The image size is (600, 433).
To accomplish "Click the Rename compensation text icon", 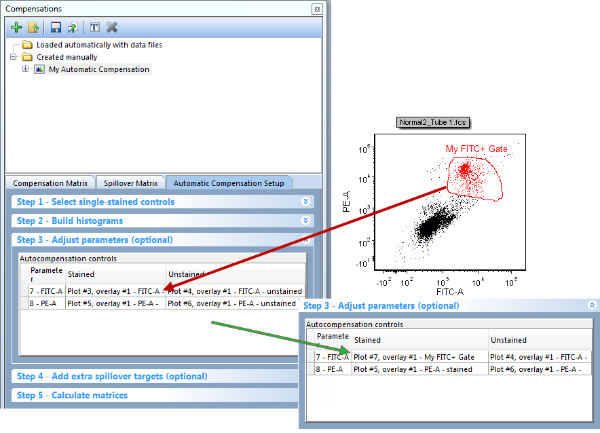I will 95,27.
